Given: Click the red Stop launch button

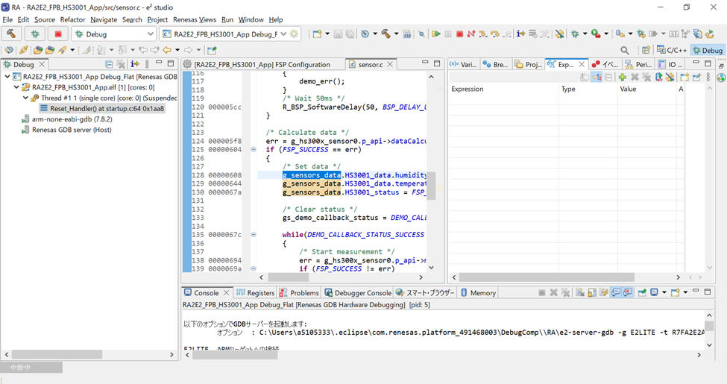Looking at the screenshot, I should 58,34.
